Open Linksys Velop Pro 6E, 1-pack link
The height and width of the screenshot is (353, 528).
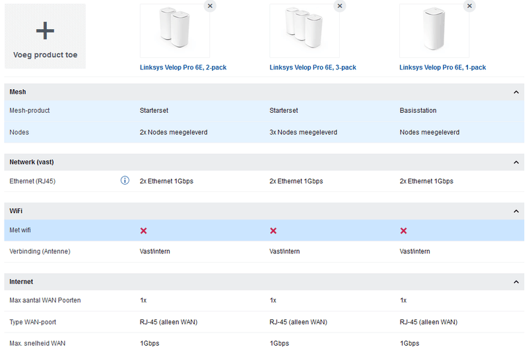click(x=442, y=67)
